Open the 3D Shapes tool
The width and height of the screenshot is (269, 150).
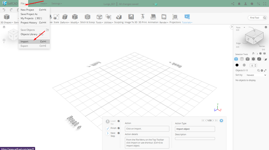7,19
